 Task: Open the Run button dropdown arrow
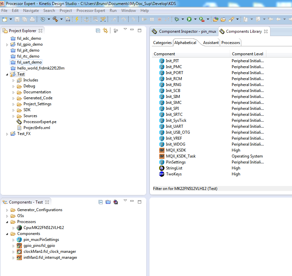(195, 19)
